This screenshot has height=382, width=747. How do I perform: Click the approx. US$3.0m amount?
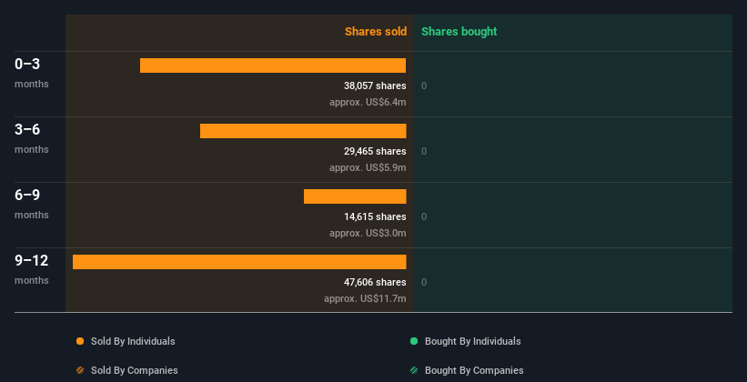[368, 233]
